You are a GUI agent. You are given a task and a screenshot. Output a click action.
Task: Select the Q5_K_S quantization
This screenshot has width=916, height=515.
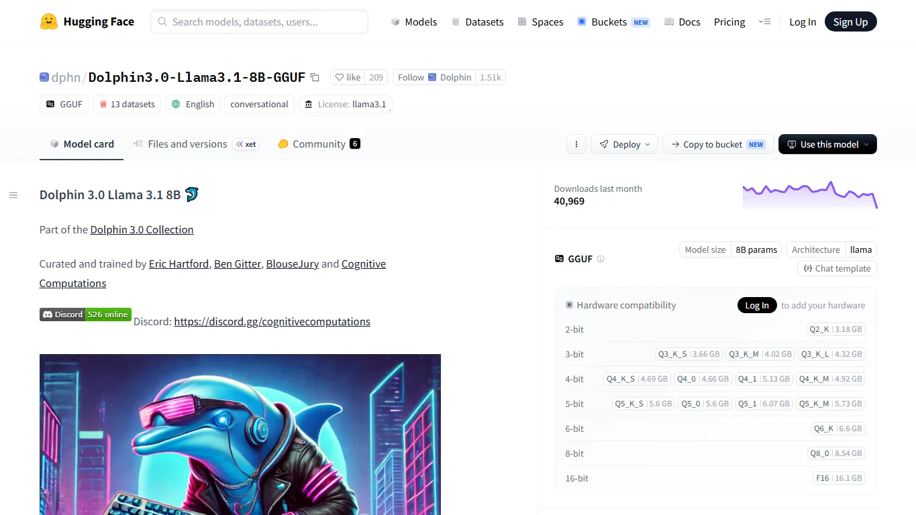tap(644, 404)
